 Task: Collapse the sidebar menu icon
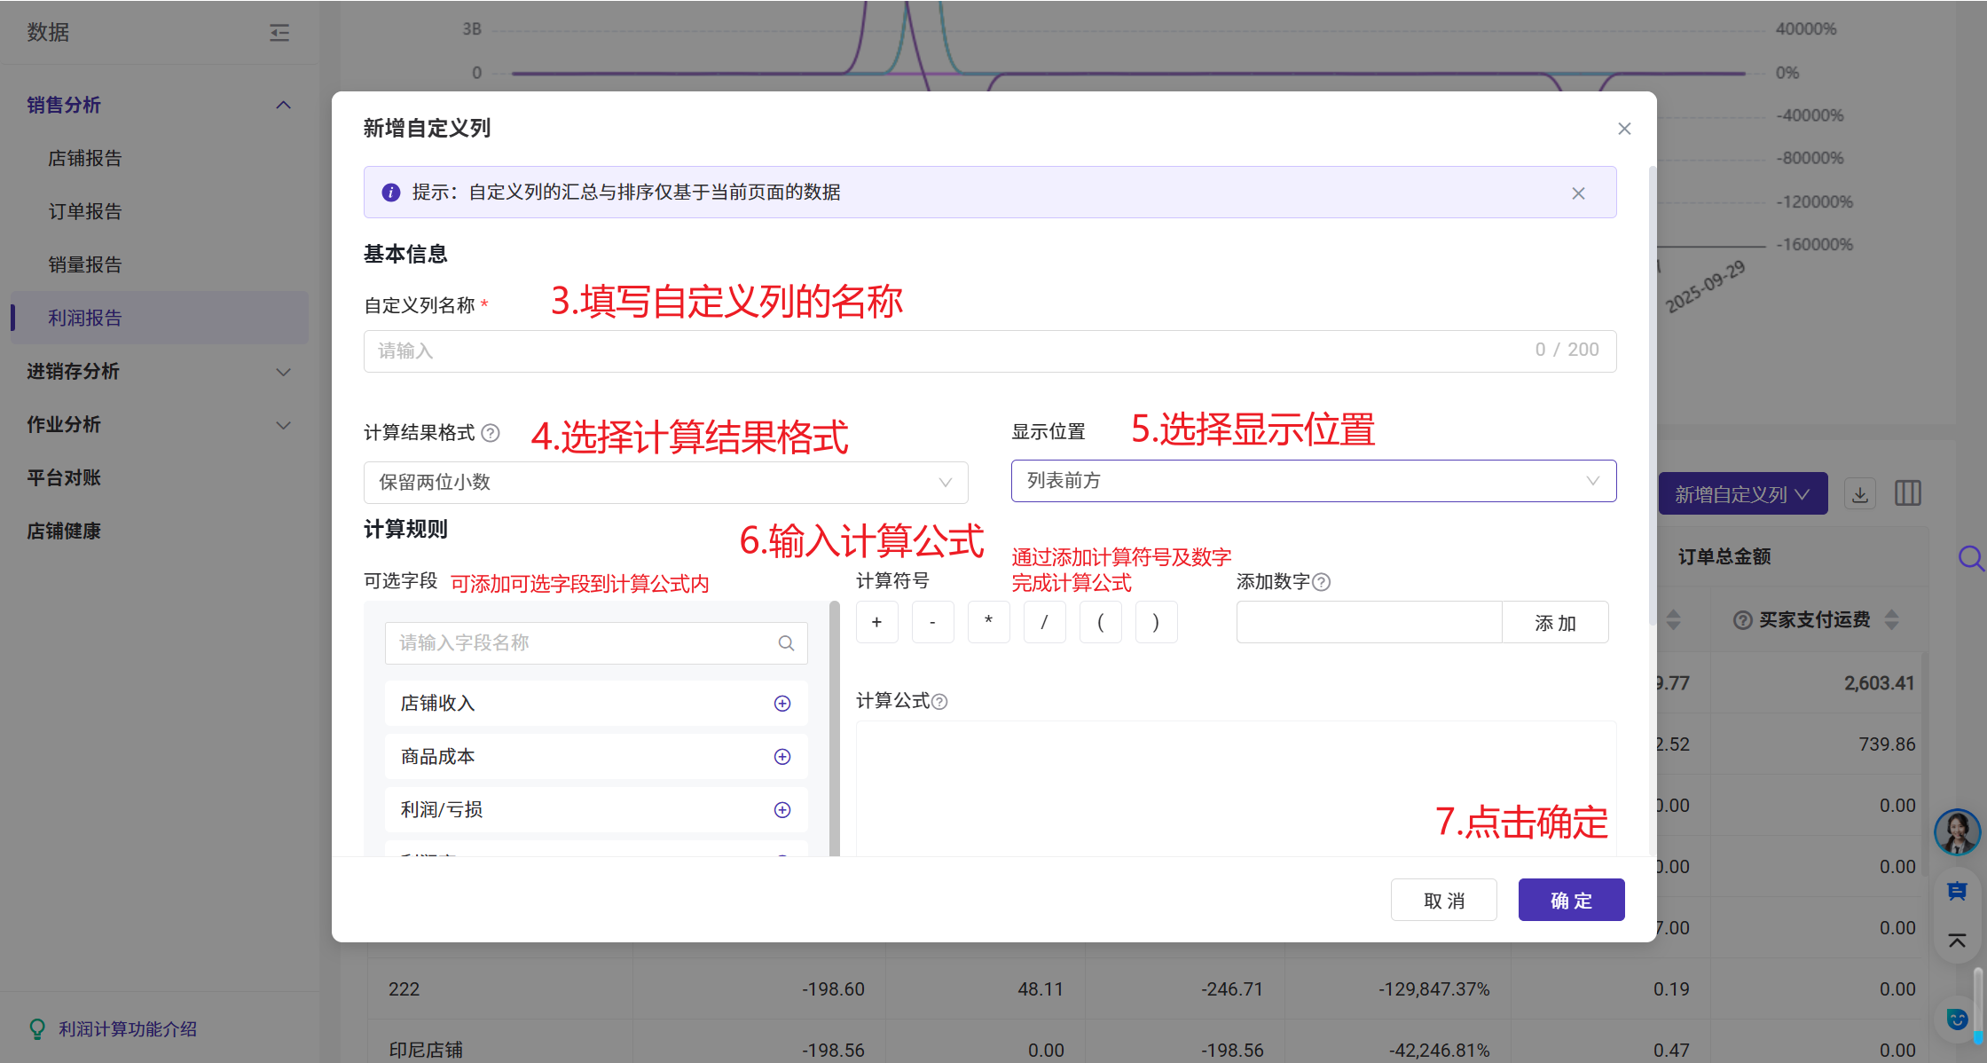tap(279, 33)
